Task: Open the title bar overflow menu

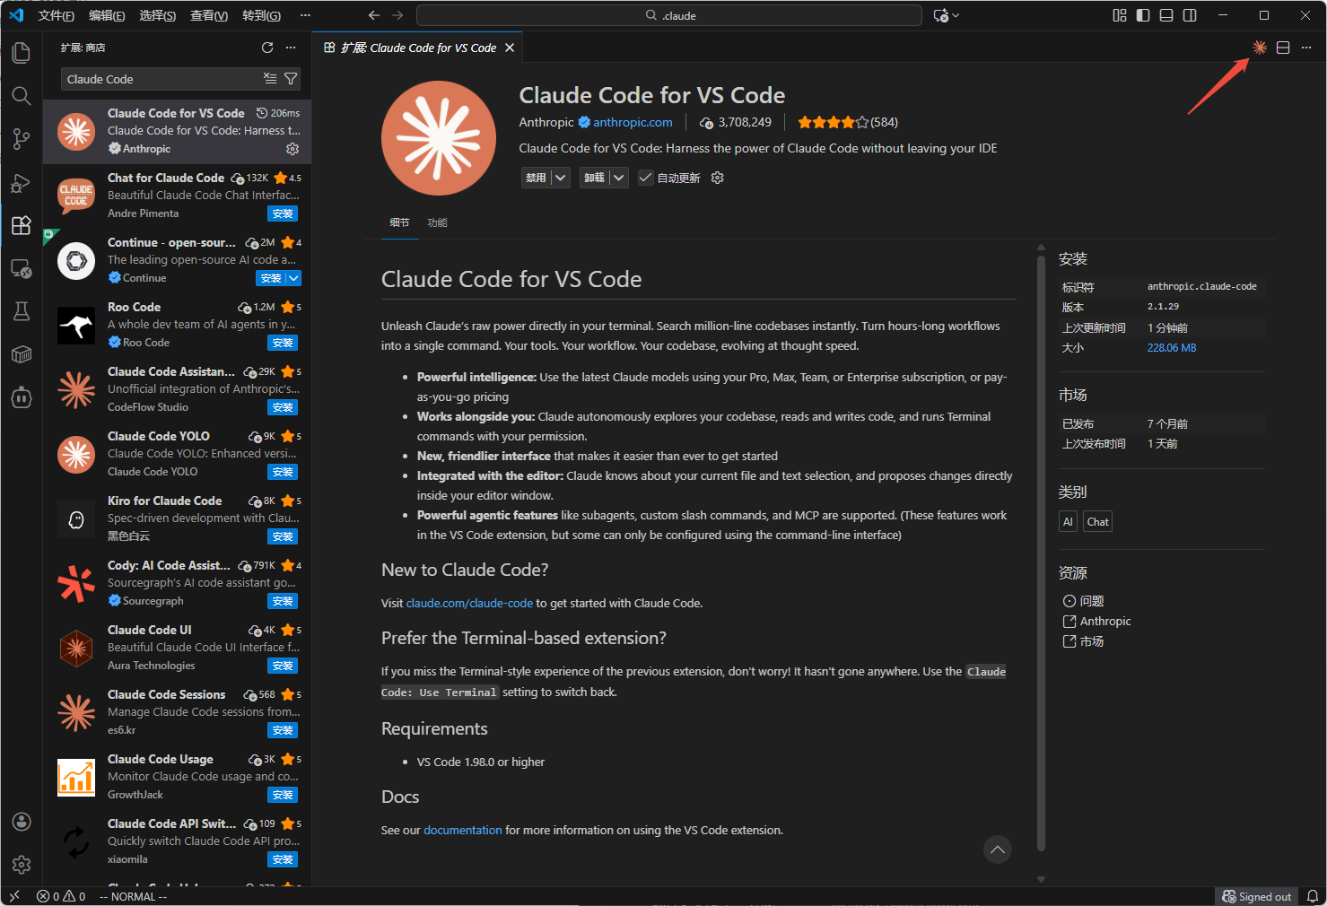Action: point(305,15)
